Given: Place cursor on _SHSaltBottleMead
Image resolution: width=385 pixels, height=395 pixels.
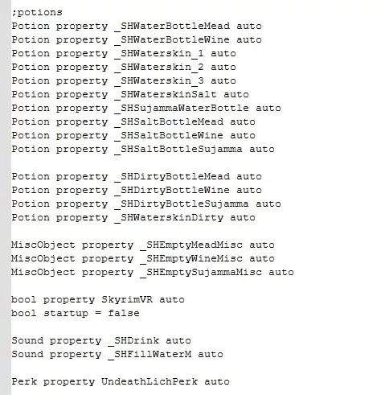Looking at the screenshot, I should click(169, 122).
